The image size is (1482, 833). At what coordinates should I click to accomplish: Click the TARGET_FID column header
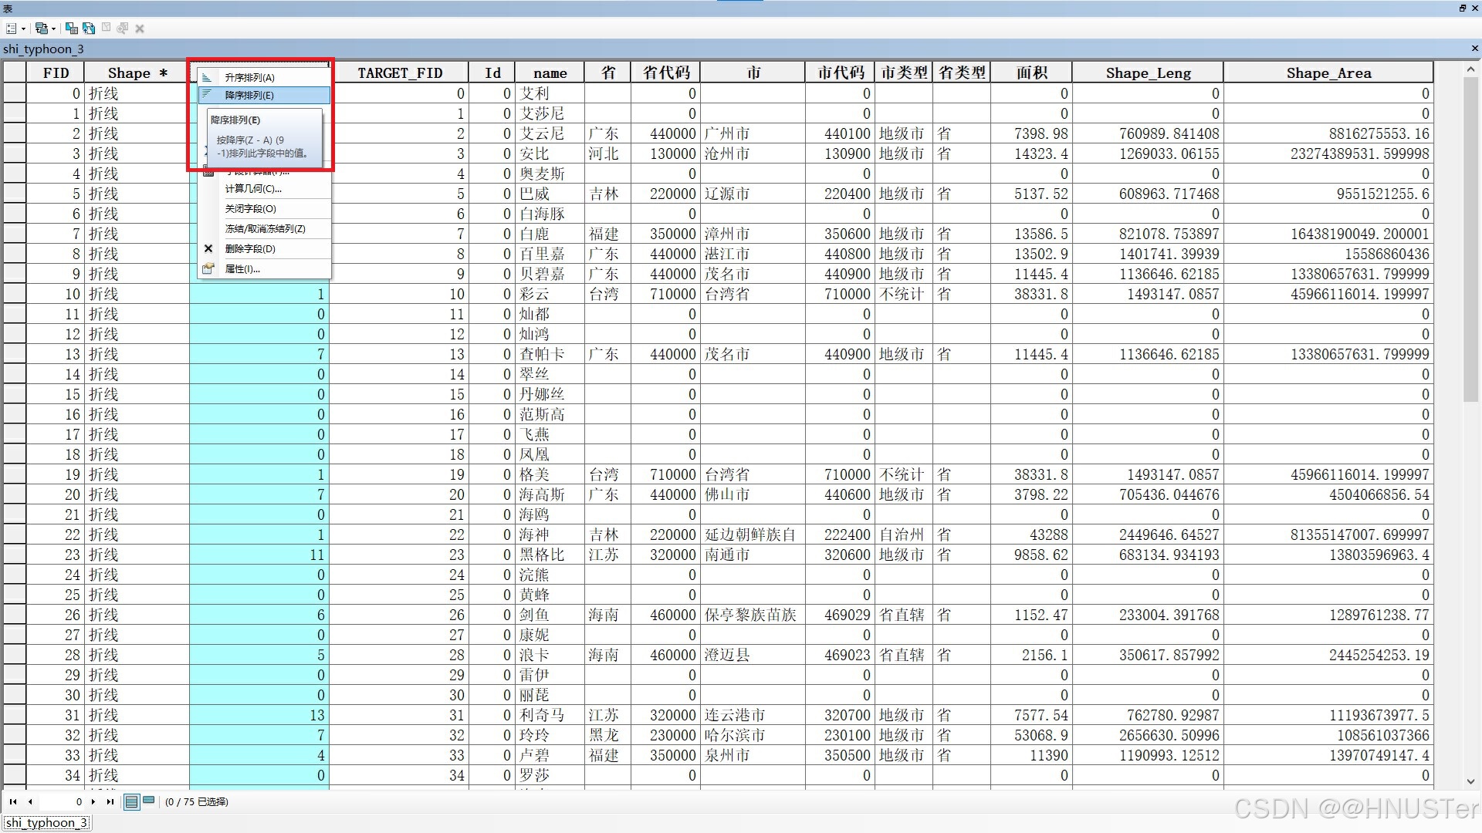click(400, 73)
